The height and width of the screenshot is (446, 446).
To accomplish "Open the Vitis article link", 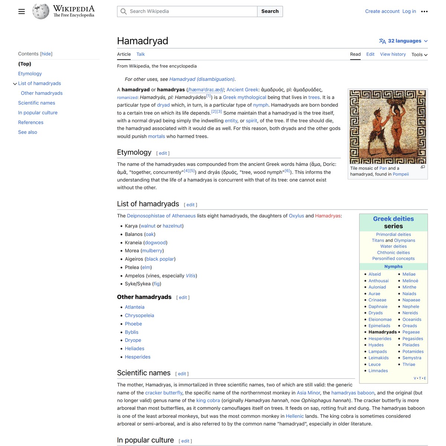I will tap(190, 276).
